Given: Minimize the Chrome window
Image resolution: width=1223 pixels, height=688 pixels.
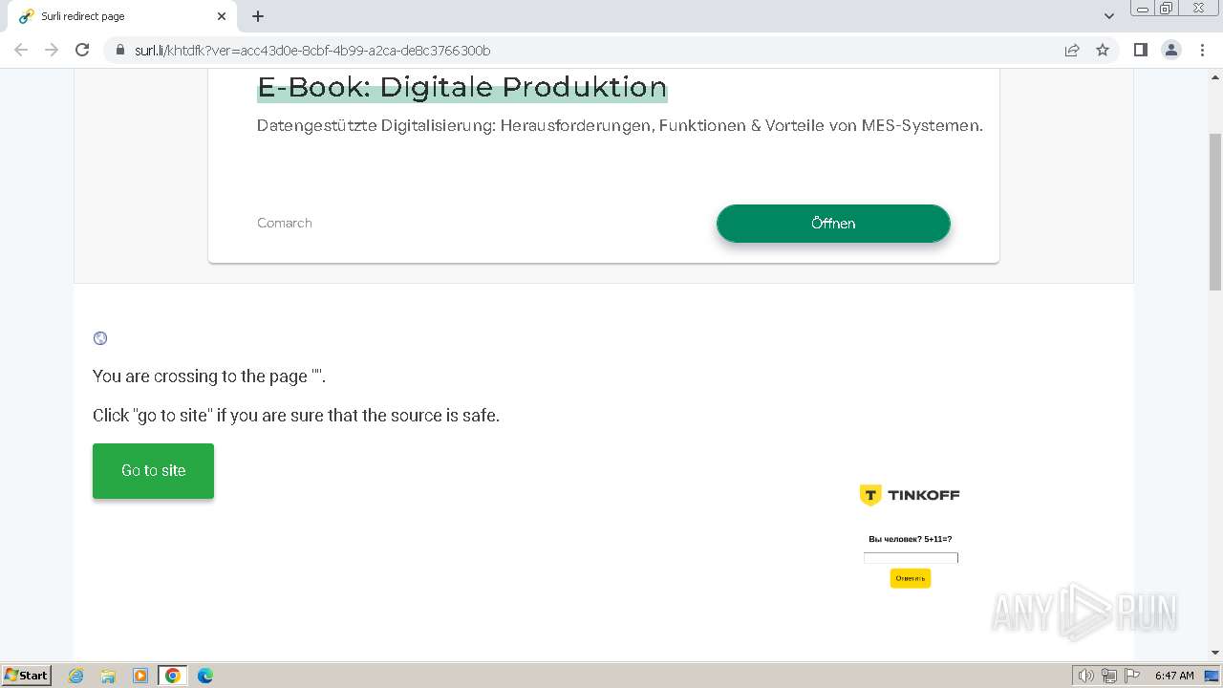Looking at the screenshot, I should click(1143, 9).
